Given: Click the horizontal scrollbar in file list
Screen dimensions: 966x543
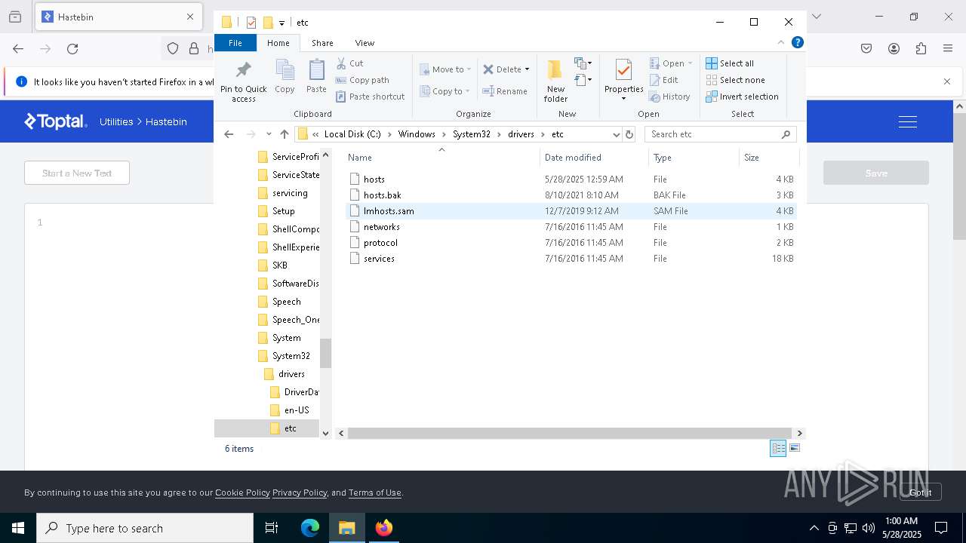Looking at the screenshot, I should pyautogui.click(x=571, y=433).
